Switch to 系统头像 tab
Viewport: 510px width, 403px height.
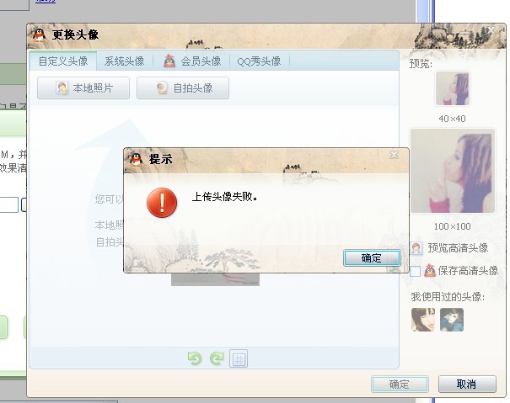[x=124, y=61]
